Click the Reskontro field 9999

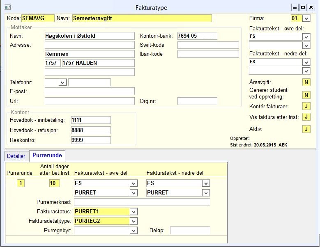click(91, 140)
